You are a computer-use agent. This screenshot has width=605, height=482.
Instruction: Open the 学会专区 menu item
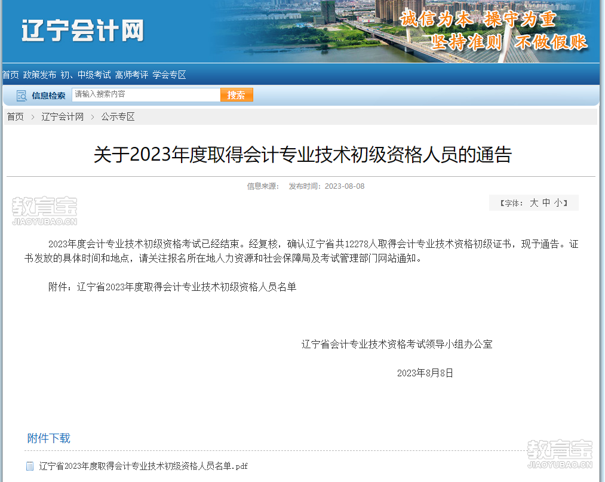click(x=169, y=75)
